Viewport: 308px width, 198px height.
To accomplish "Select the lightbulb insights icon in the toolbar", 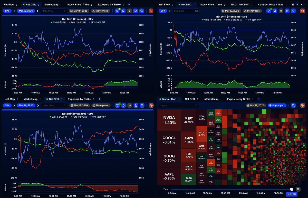I will [129, 11].
